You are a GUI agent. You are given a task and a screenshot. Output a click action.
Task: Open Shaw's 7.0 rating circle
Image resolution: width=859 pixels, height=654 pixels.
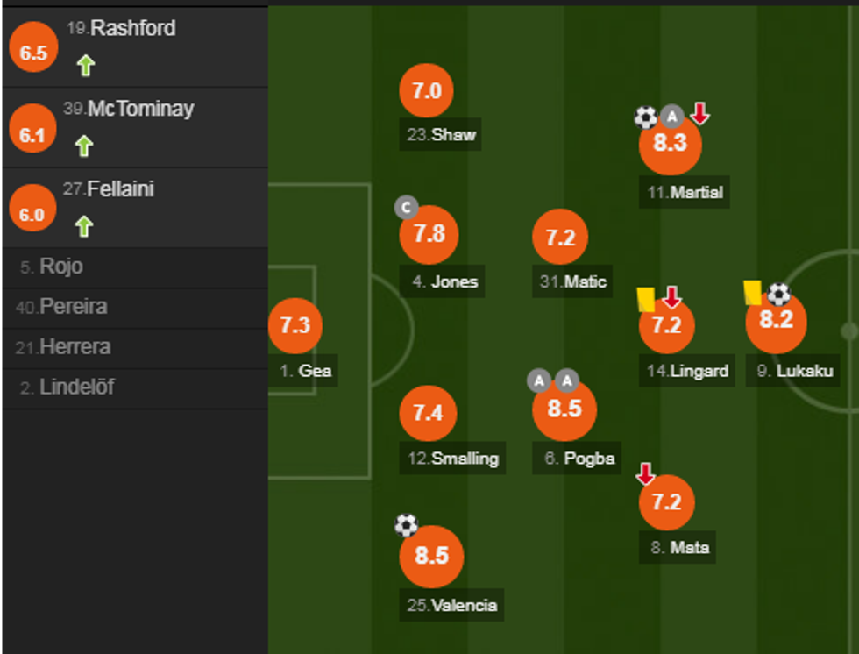[426, 90]
